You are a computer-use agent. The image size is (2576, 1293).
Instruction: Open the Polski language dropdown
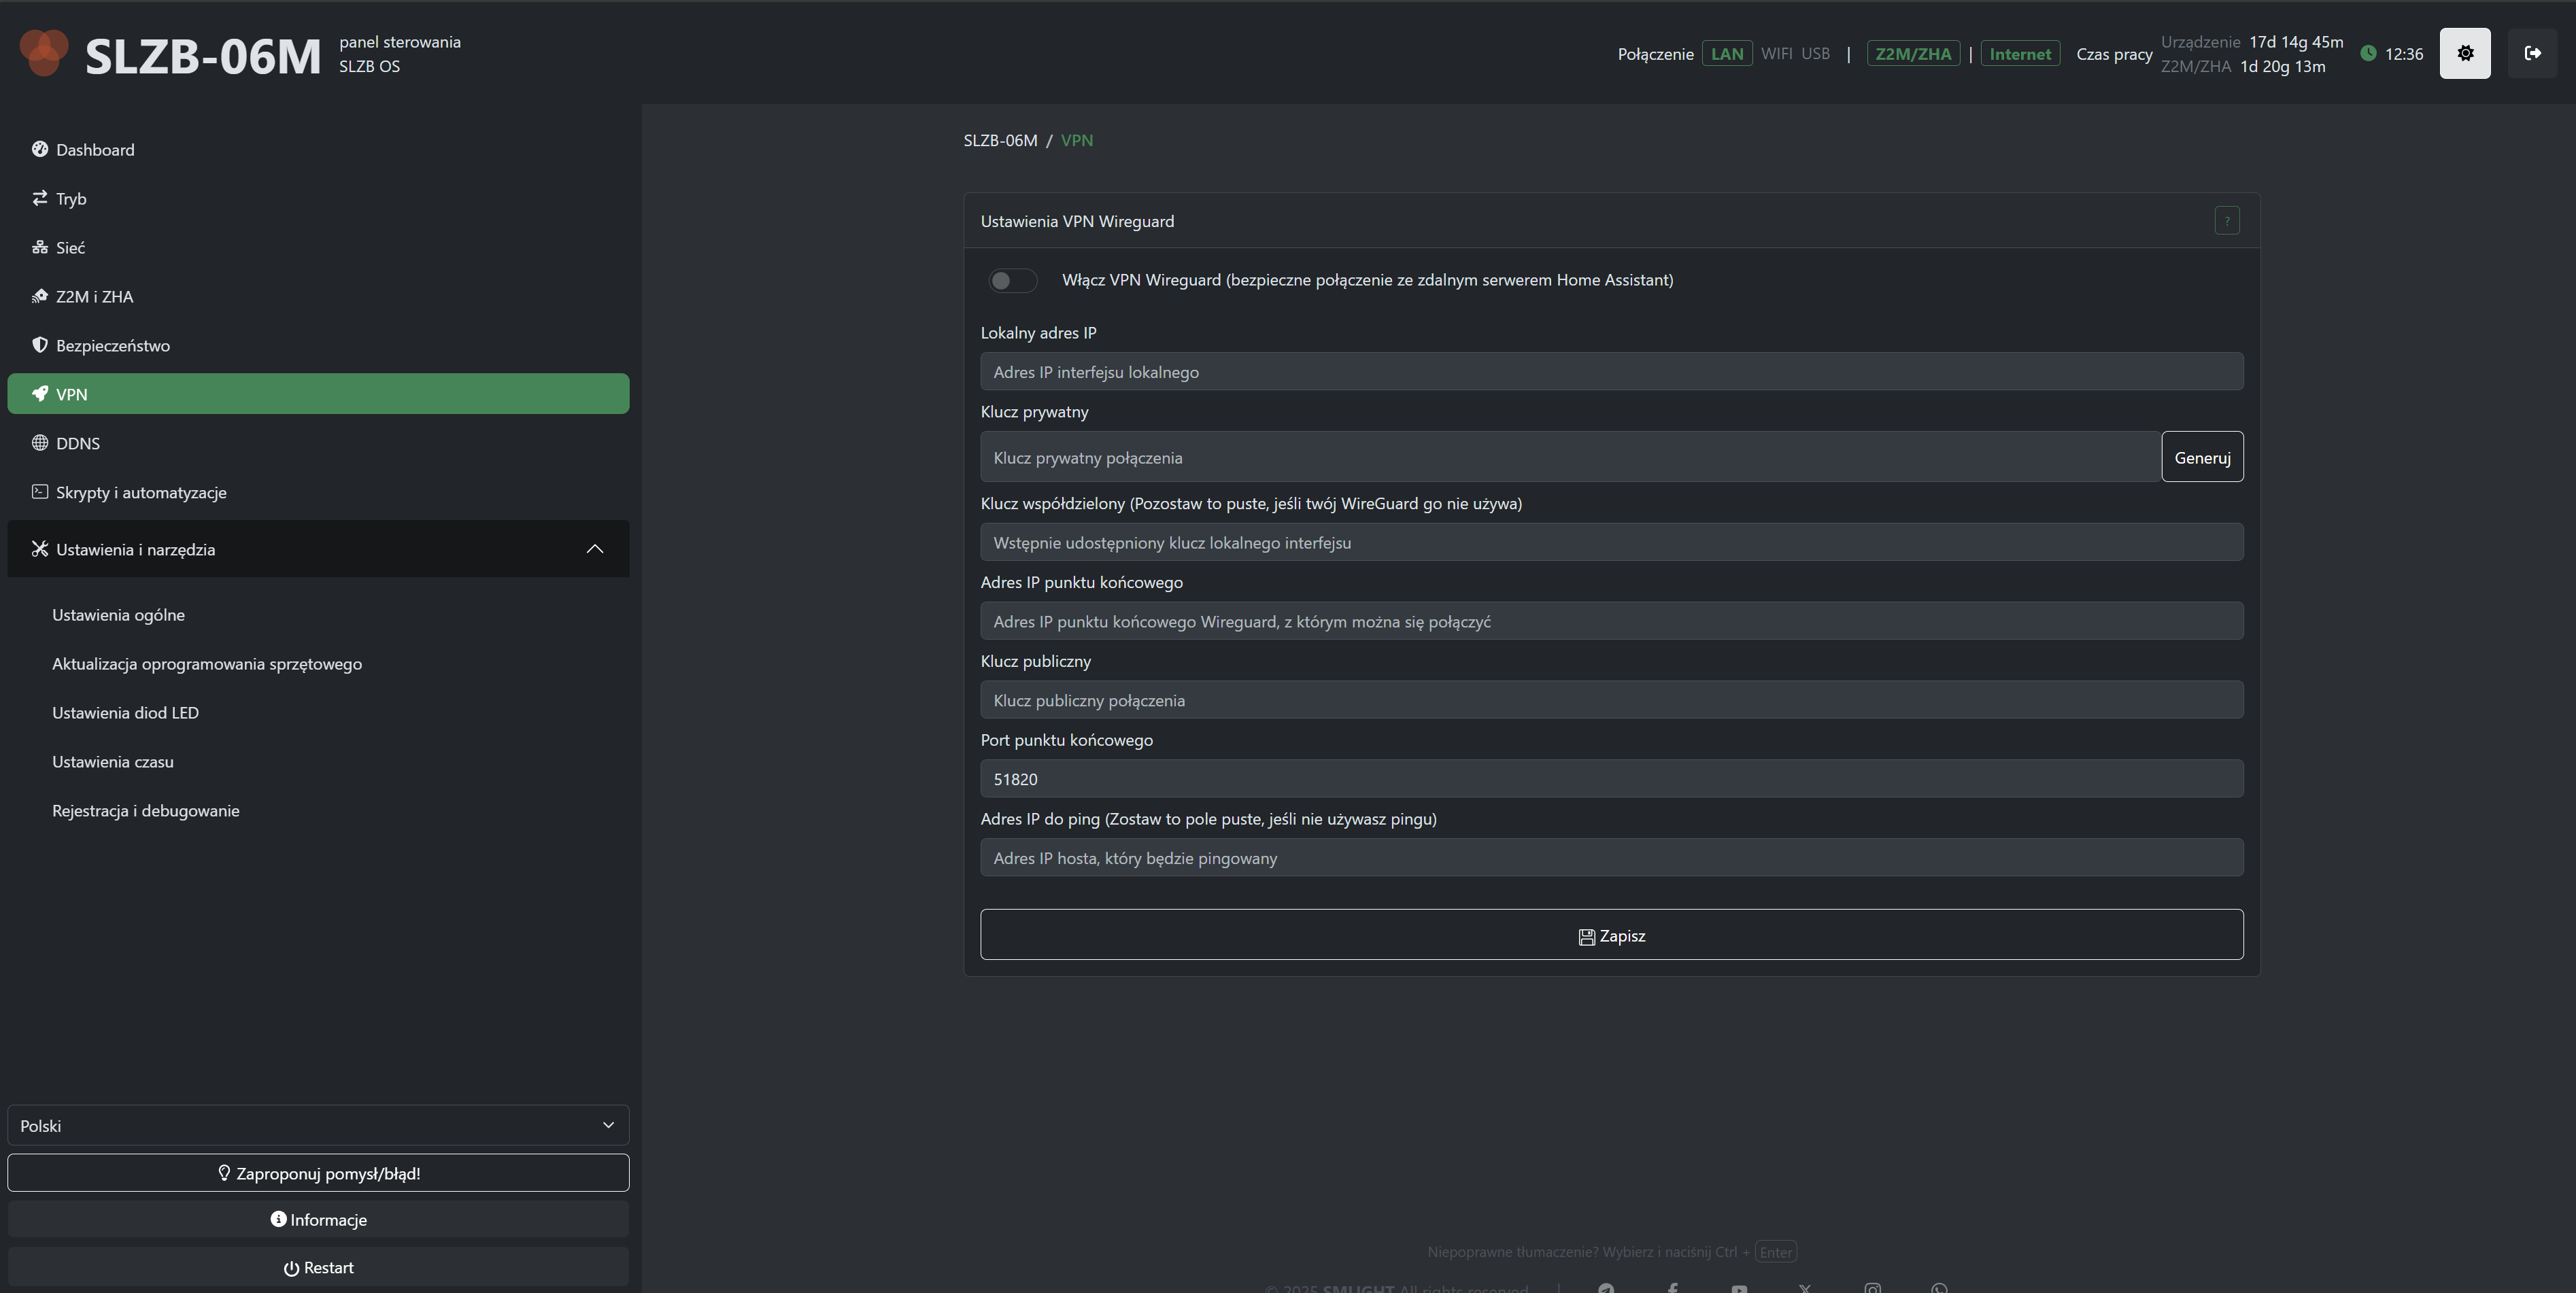click(318, 1125)
